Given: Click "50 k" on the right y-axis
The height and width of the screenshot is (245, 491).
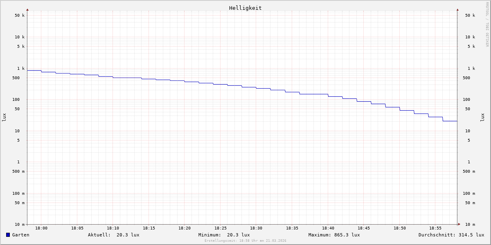Looking at the screenshot, I should point(470,16).
